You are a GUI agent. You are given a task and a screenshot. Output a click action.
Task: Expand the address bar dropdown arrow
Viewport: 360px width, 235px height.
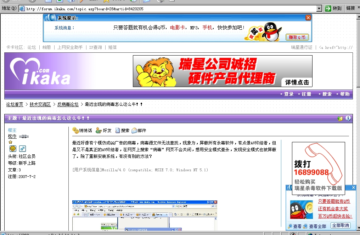319,9
